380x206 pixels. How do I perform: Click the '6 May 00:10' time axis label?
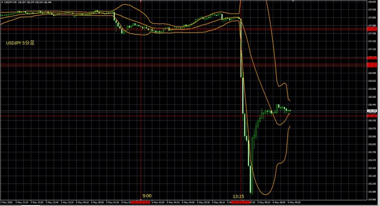coord(82,202)
